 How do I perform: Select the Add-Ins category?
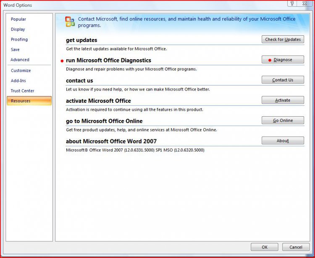click(x=18, y=81)
